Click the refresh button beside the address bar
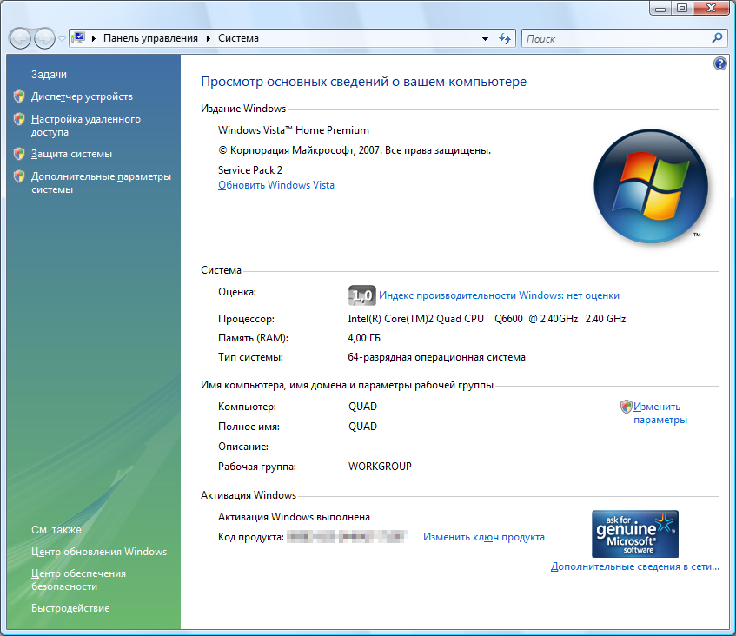Image resolution: width=736 pixels, height=636 pixels. point(506,38)
